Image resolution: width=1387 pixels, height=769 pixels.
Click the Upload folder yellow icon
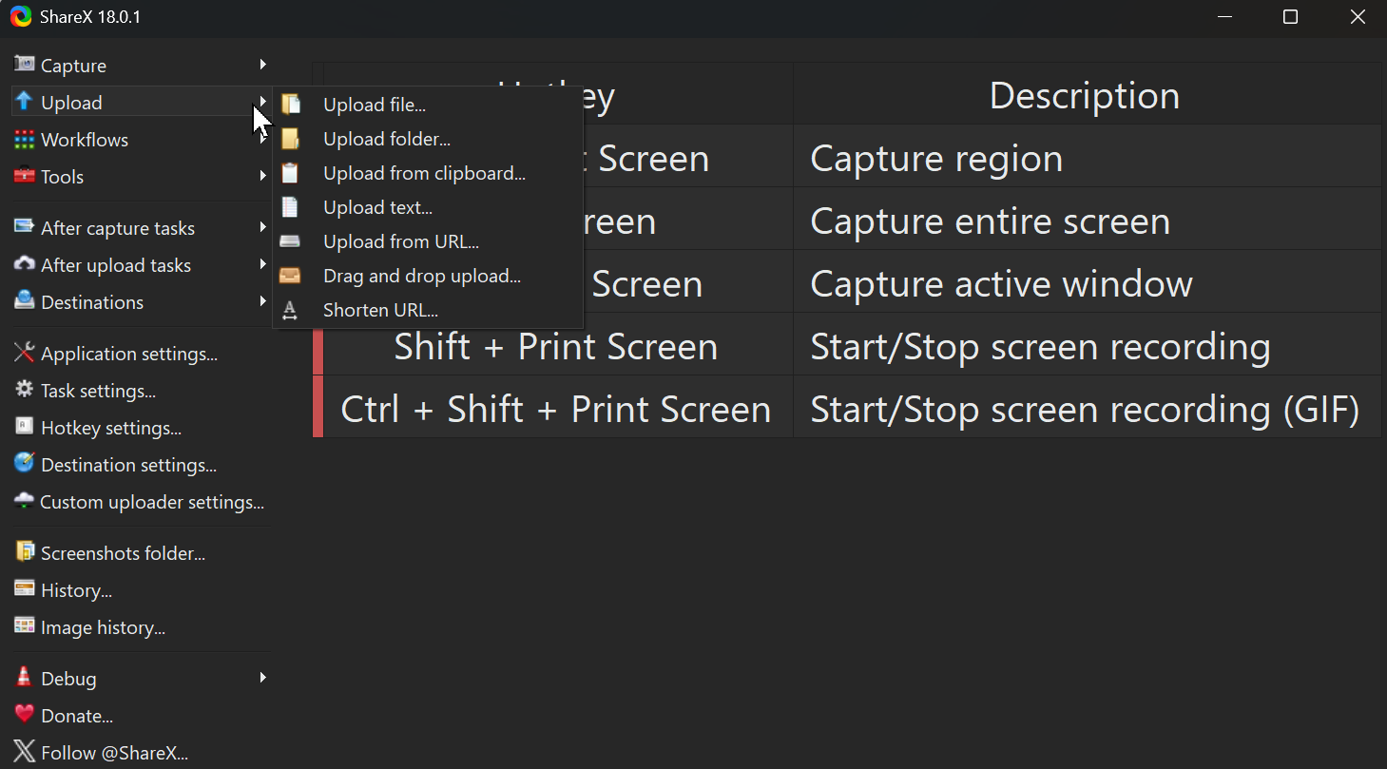(x=290, y=139)
